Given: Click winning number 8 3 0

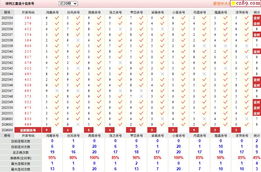Looking at the screenshot, I should 28,119.
